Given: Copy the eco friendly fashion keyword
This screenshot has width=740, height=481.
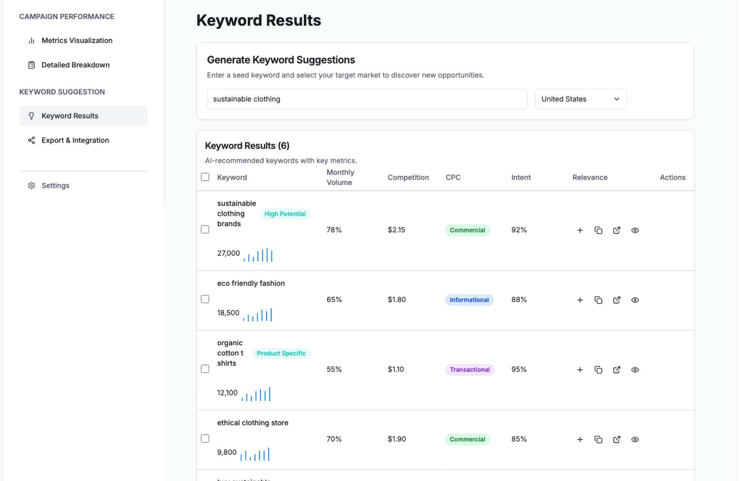Looking at the screenshot, I should click(x=598, y=300).
